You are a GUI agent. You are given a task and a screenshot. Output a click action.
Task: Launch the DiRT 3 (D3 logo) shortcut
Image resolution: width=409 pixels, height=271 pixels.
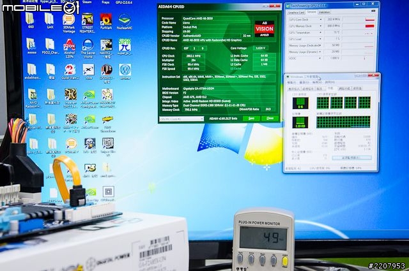[x=89, y=170]
